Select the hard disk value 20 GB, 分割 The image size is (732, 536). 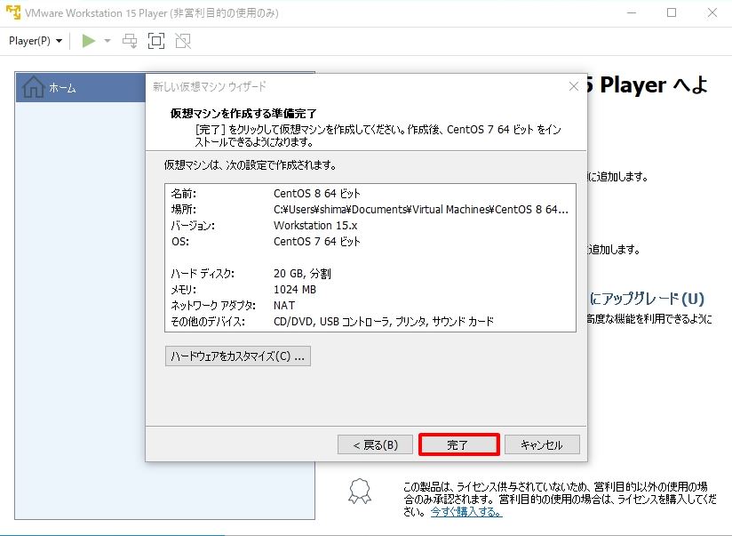tap(302, 274)
